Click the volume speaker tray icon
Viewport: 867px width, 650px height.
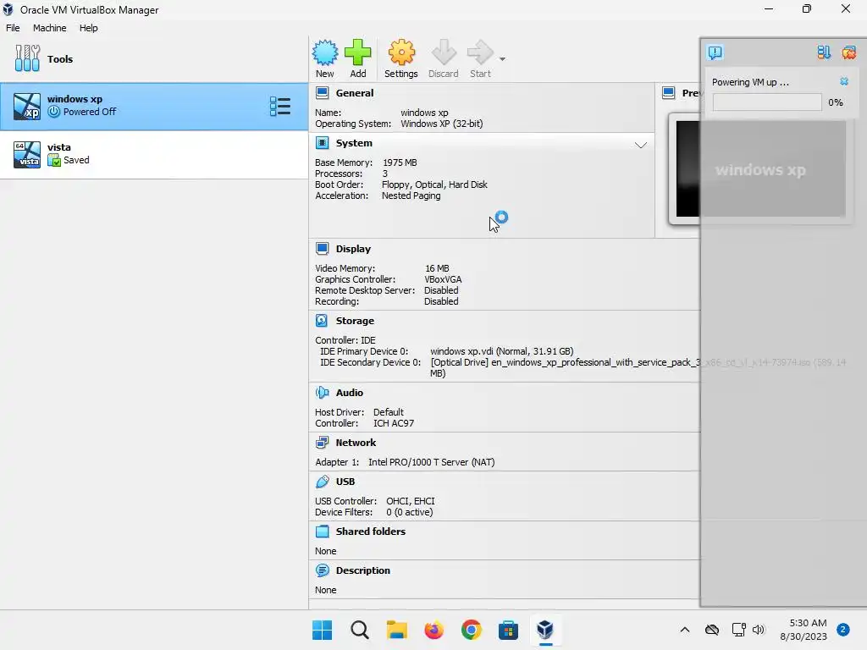(x=759, y=630)
